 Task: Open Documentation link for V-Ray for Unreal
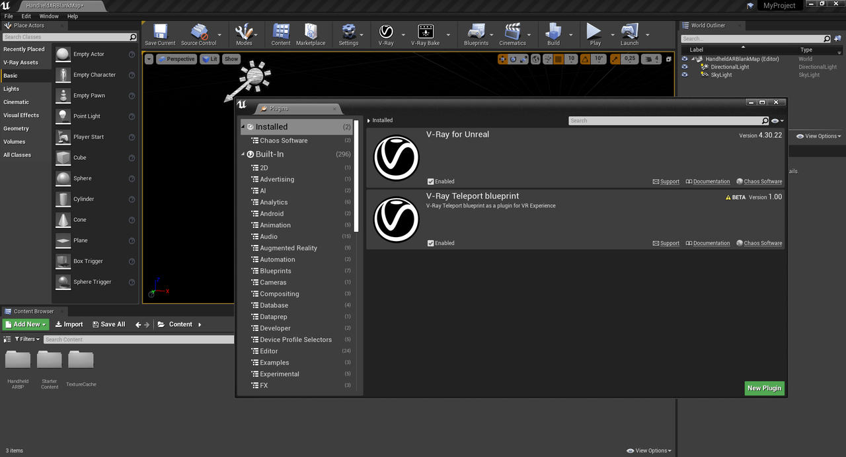pos(708,182)
